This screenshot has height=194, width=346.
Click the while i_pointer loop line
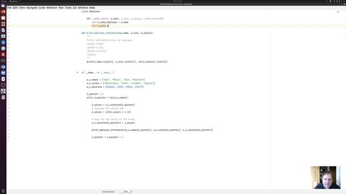pos(107,98)
